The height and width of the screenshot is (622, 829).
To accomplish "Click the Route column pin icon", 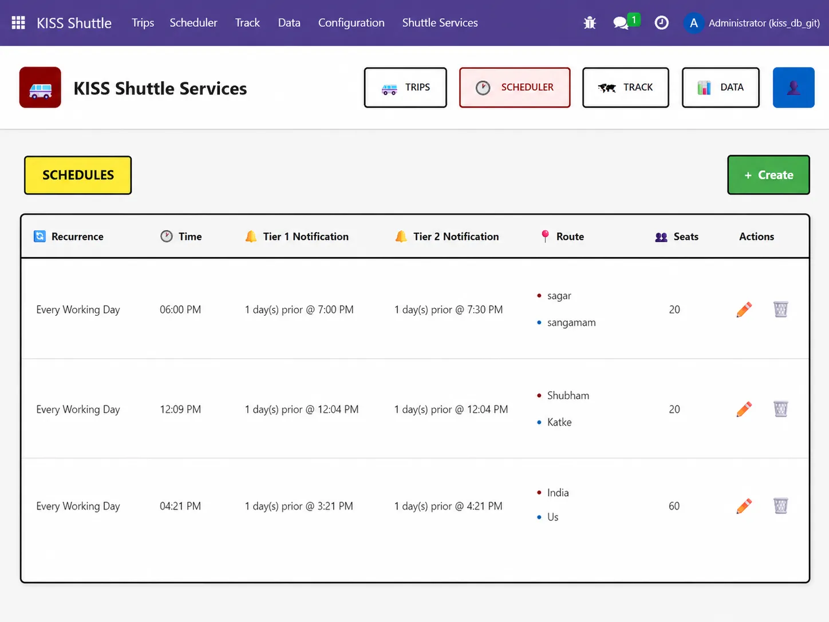I will (545, 236).
